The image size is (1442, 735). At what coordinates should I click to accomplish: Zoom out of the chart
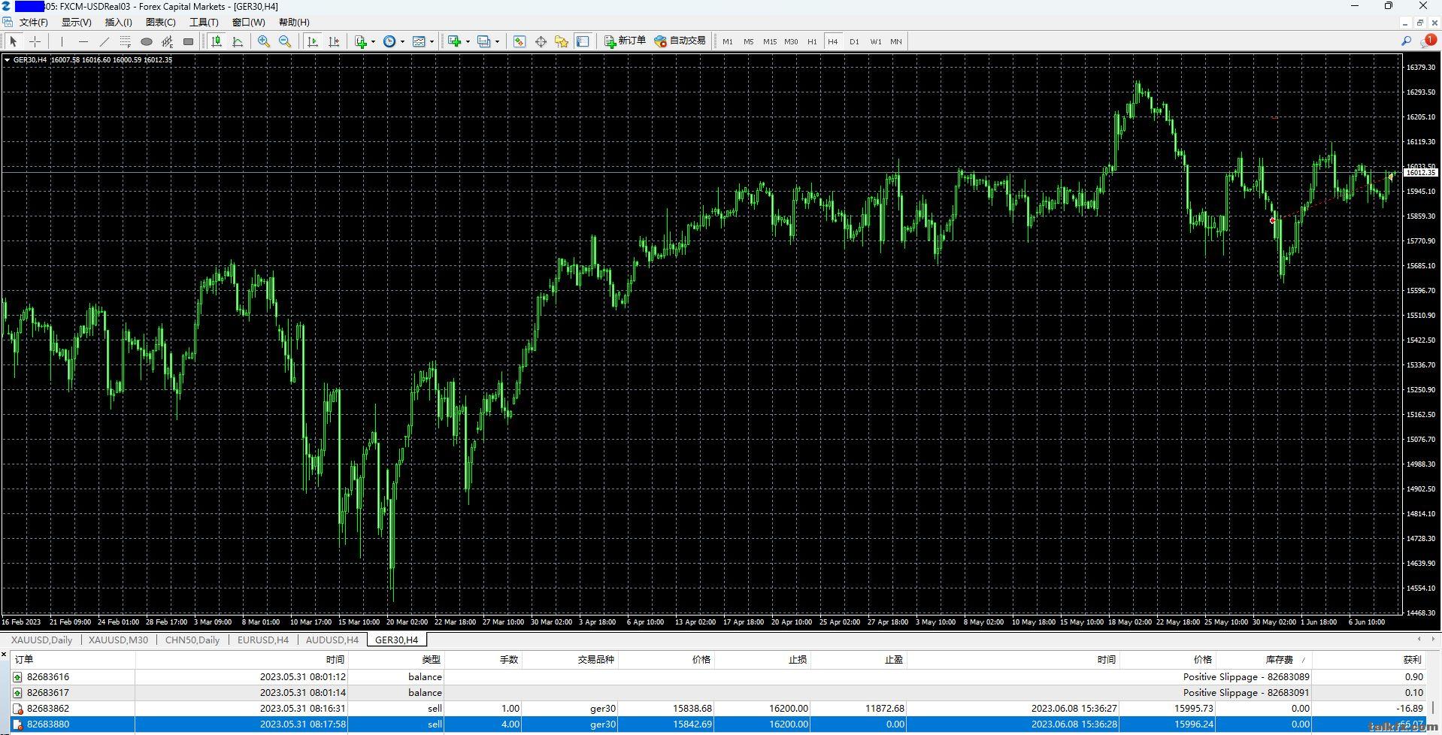point(285,41)
